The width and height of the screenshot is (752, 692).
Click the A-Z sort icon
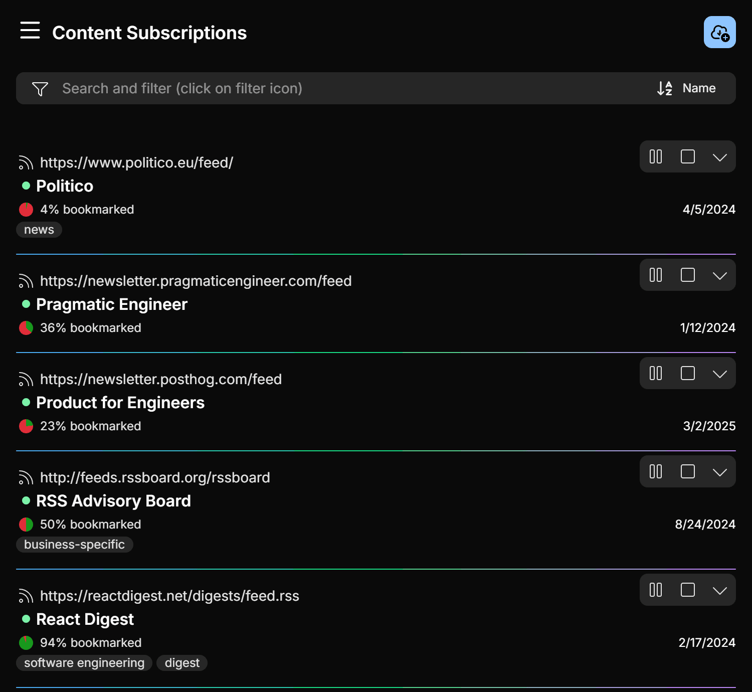point(664,88)
